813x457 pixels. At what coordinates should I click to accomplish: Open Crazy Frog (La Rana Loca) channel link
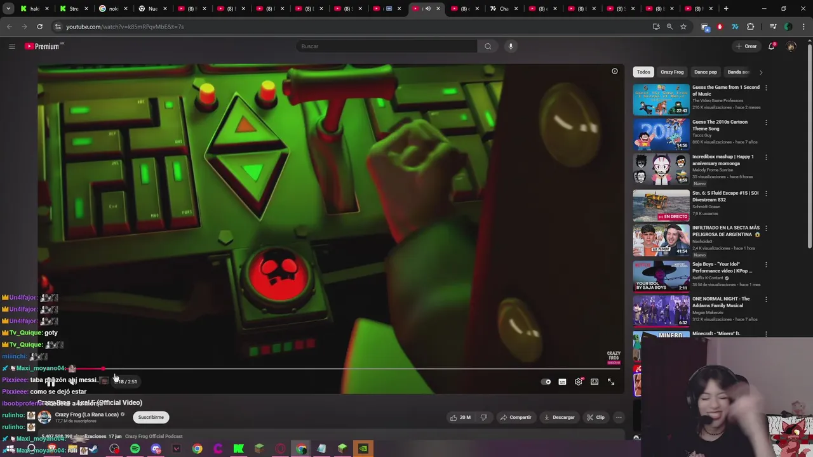pos(87,414)
